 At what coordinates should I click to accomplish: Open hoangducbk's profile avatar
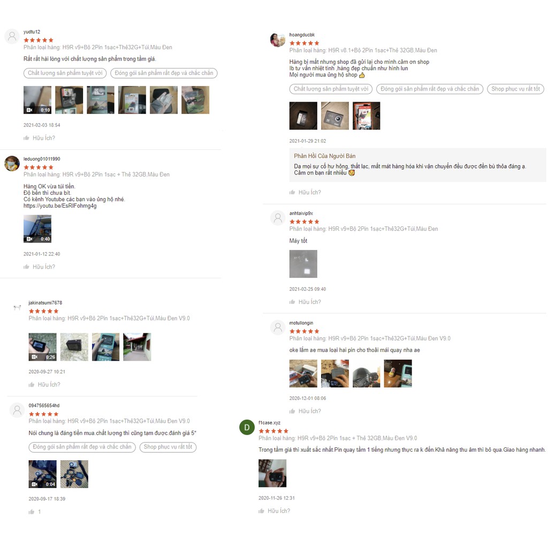278,40
